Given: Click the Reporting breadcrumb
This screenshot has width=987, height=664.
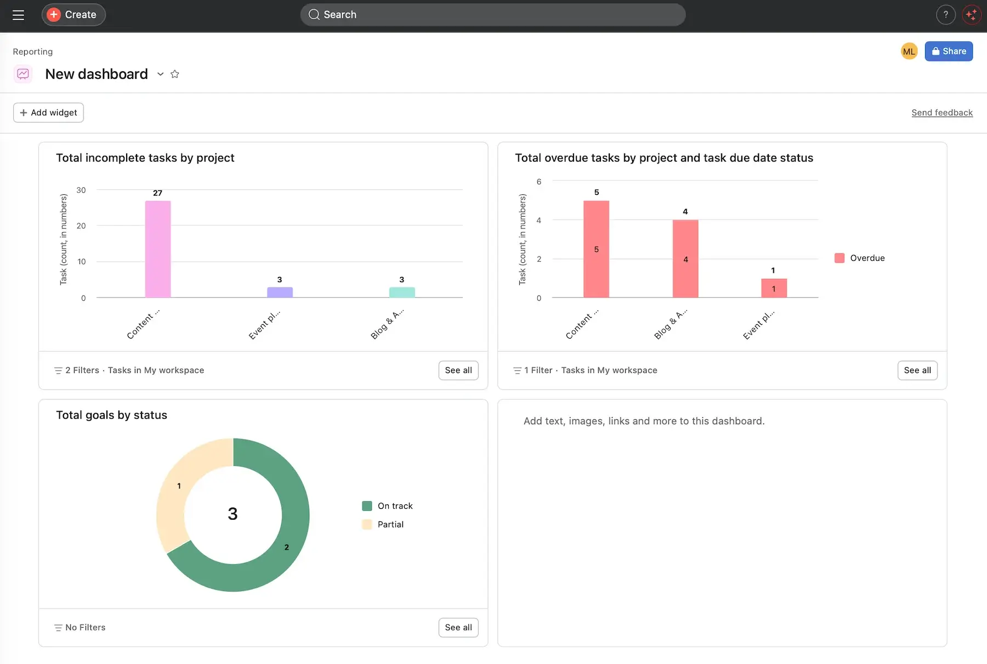Looking at the screenshot, I should tap(33, 52).
